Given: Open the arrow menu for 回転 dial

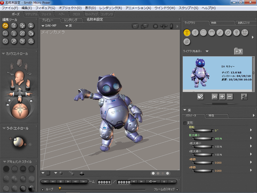Looking at the screenshot, I should point(251,130).
